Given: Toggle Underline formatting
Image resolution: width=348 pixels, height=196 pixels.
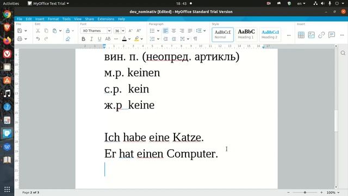Looking at the screenshot, I should pyautogui.click(x=100, y=39).
